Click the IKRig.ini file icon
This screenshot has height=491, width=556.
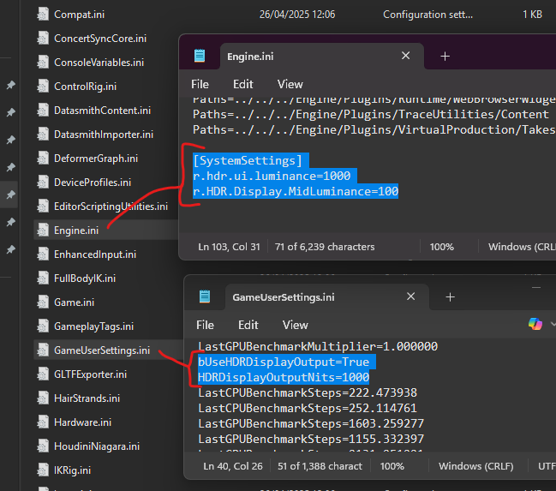(x=43, y=470)
